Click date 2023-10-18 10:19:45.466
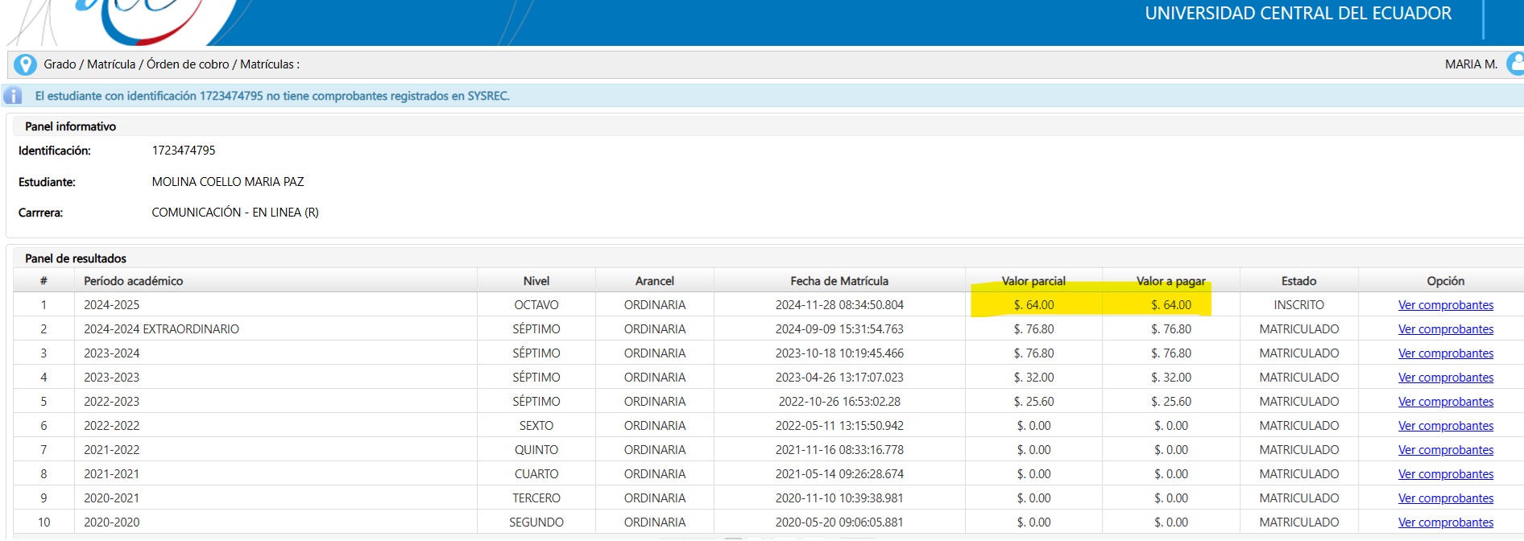This screenshot has height=541, width=1524. [839, 353]
